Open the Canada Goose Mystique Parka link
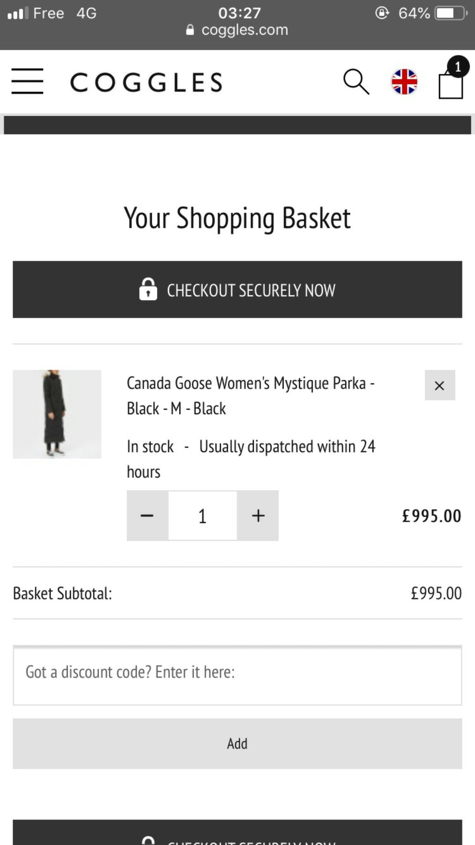The height and width of the screenshot is (845, 475). [251, 396]
